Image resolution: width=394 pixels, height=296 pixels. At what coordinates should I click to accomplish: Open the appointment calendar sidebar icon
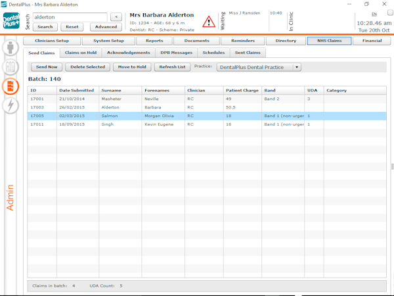coord(11,67)
